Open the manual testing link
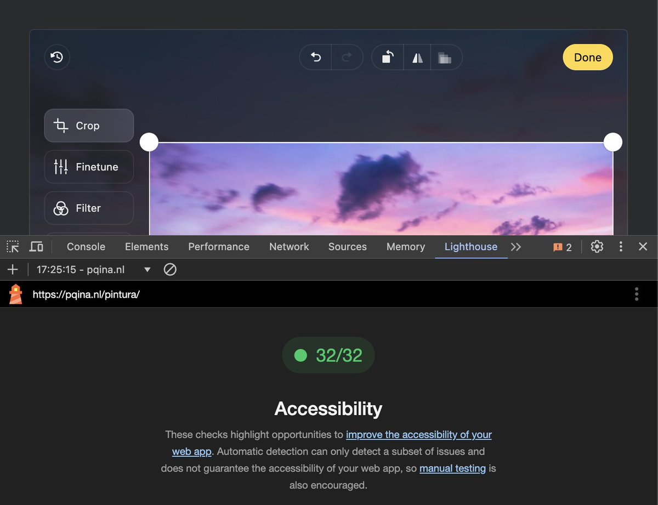The image size is (658, 505). 452,468
